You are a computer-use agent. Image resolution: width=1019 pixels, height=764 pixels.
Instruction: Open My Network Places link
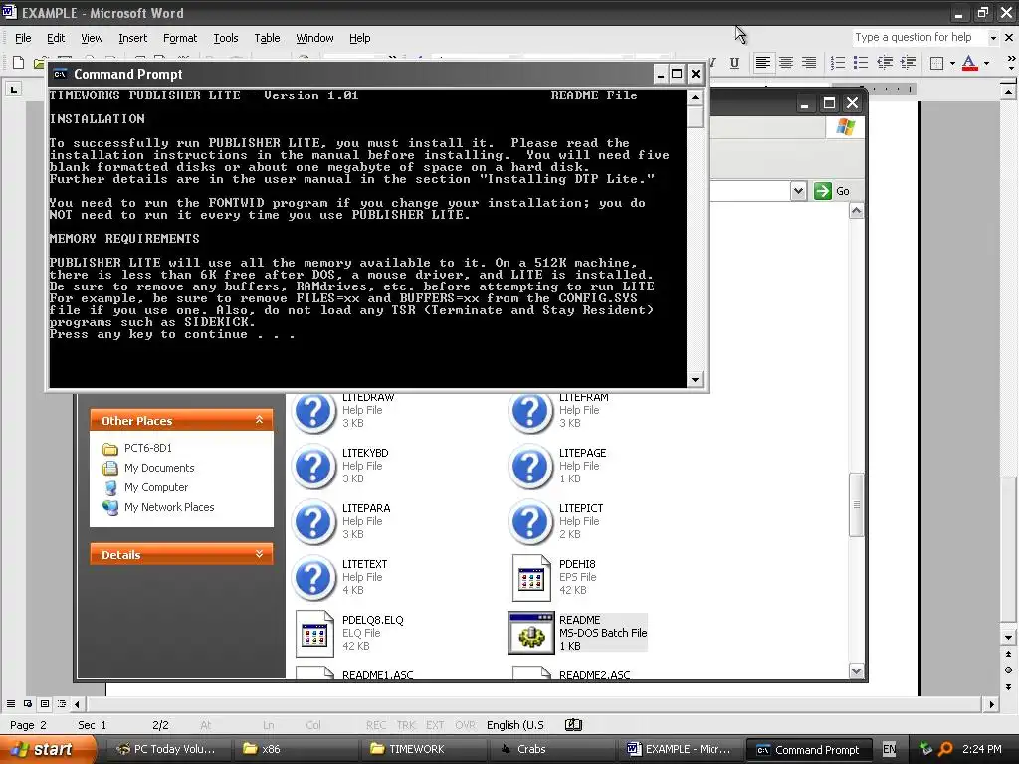tap(169, 507)
